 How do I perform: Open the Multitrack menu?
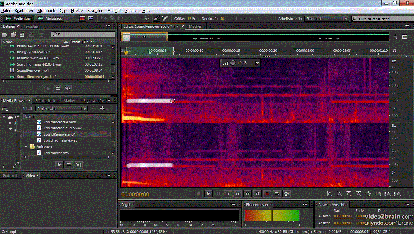[x=46, y=11]
